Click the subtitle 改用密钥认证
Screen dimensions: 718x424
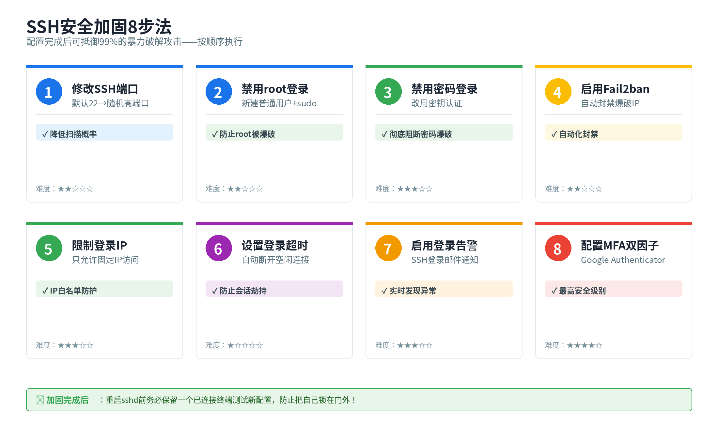437,103
